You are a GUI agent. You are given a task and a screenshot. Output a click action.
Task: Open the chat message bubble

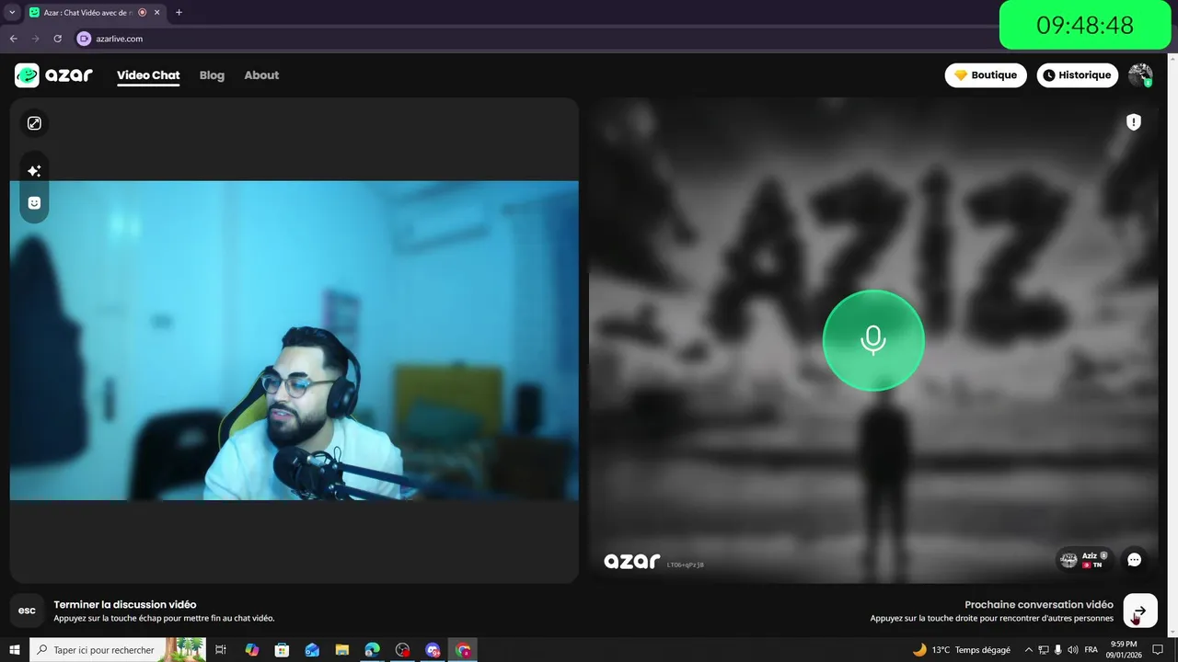click(1135, 559)
